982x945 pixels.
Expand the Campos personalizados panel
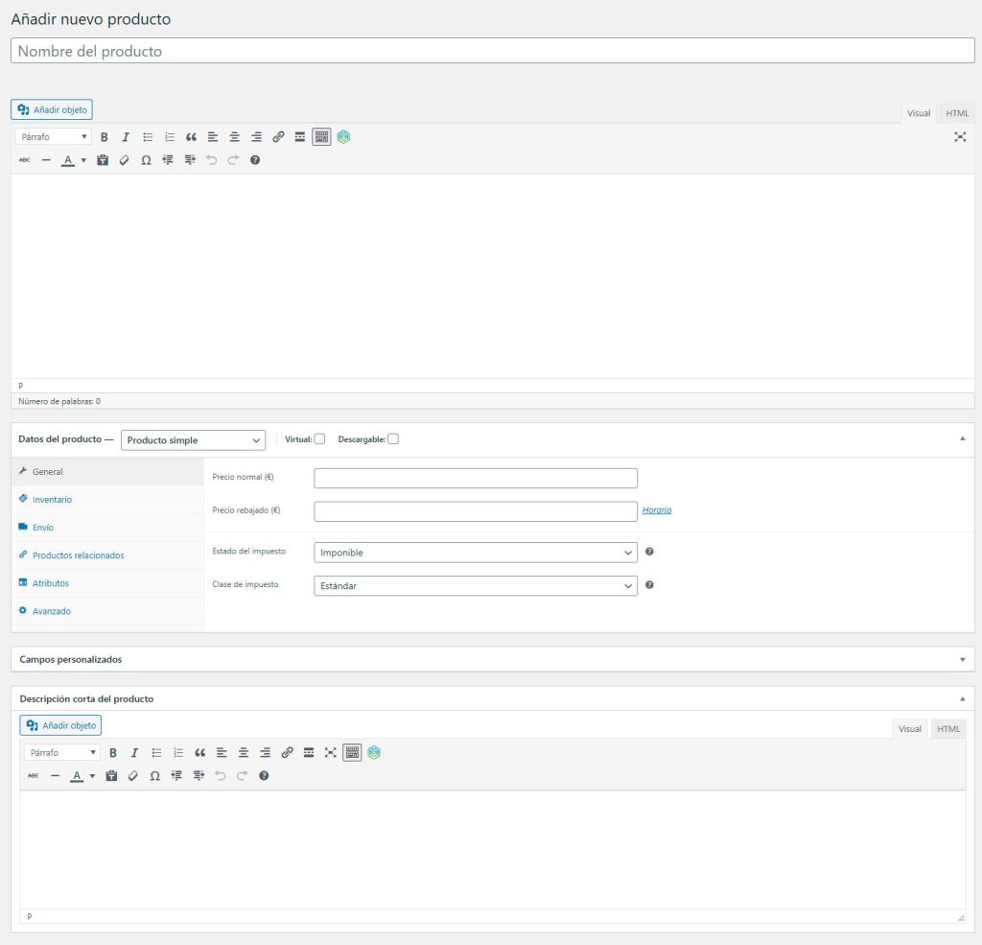point(963,659)
